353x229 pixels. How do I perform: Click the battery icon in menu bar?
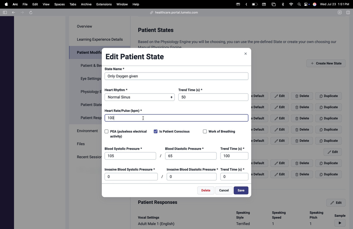click(255, 4)
